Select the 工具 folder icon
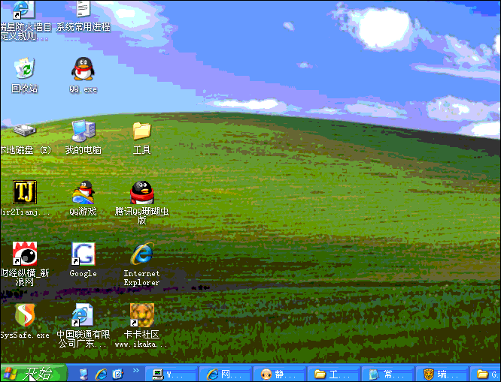This screenshot has width=501, height=382. point(142,131)
